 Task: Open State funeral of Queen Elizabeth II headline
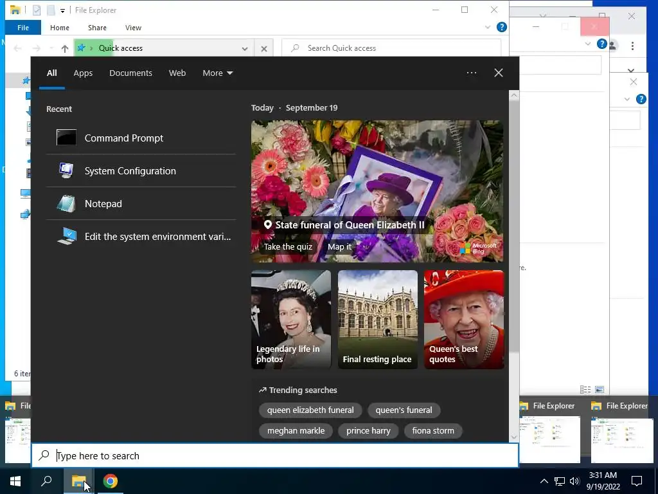[350, 224]
